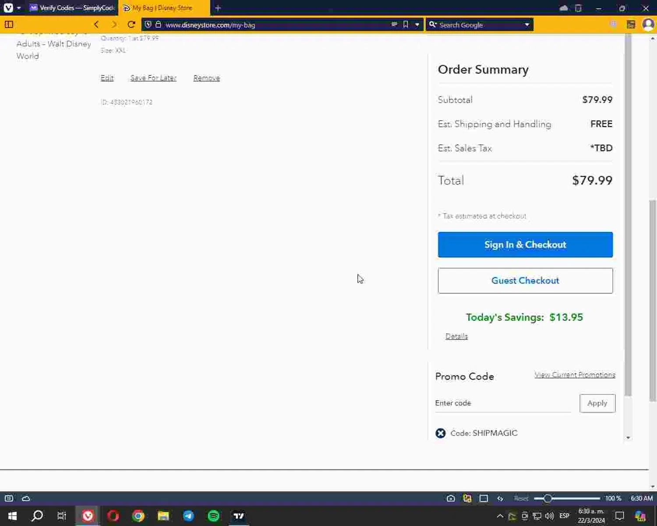The image size is (657, 526).
Task: Select Today's Savings $13.95 text
Action: (x=524, y=317)
